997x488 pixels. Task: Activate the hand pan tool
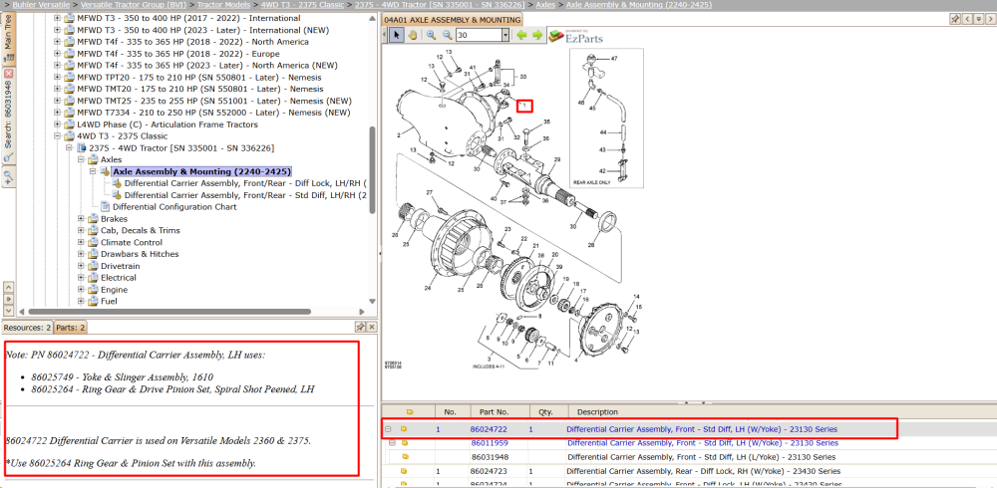point(412,35)
